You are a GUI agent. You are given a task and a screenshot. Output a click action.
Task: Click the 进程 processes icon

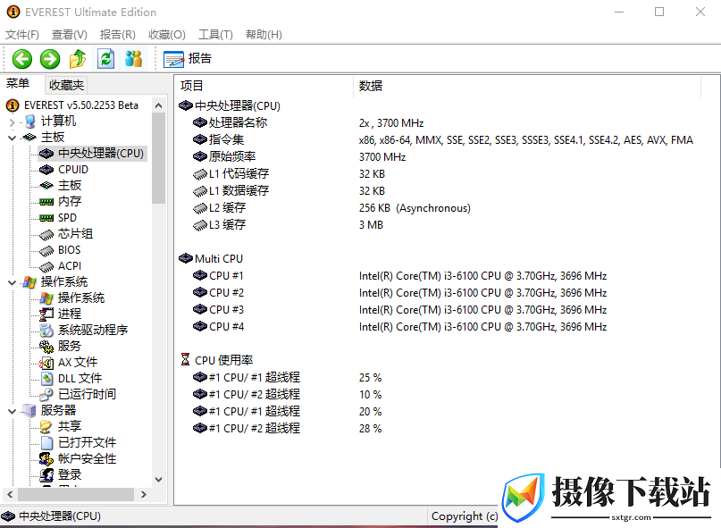[x=46, y=314]
